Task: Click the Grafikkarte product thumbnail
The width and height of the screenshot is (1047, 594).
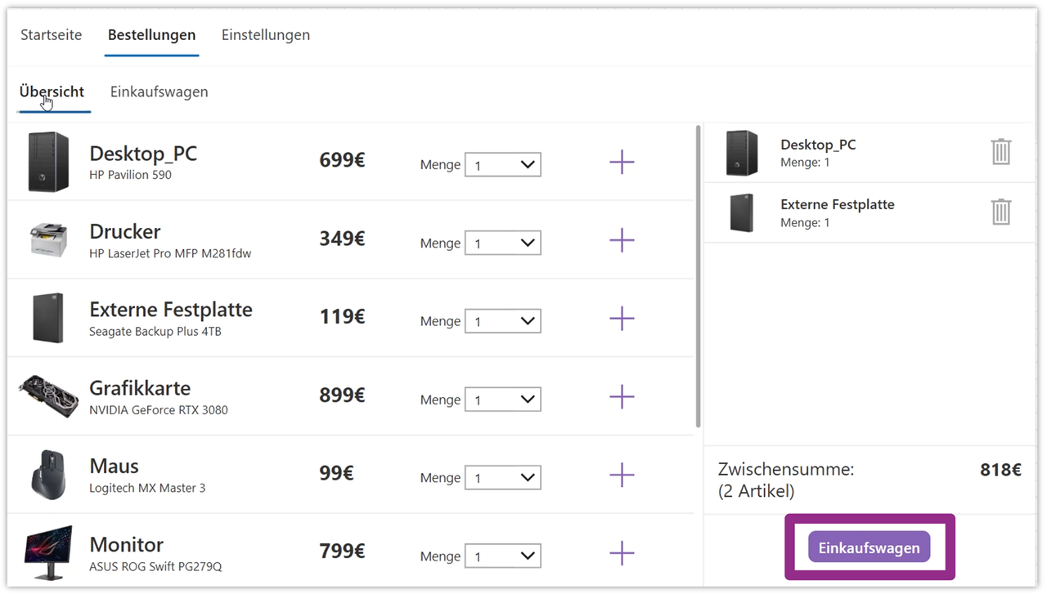Action: (x=48, y=396)
